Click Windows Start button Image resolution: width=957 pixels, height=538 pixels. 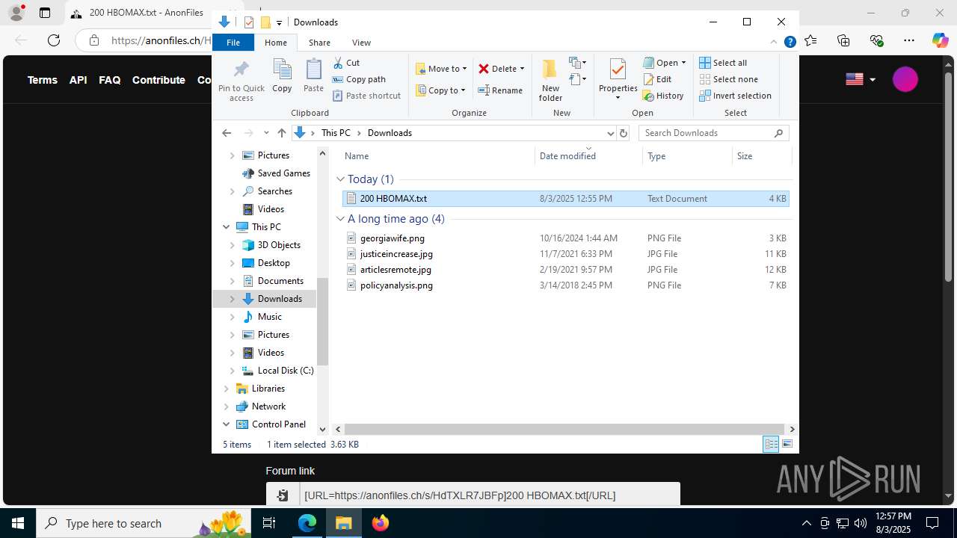coord(18,523)
